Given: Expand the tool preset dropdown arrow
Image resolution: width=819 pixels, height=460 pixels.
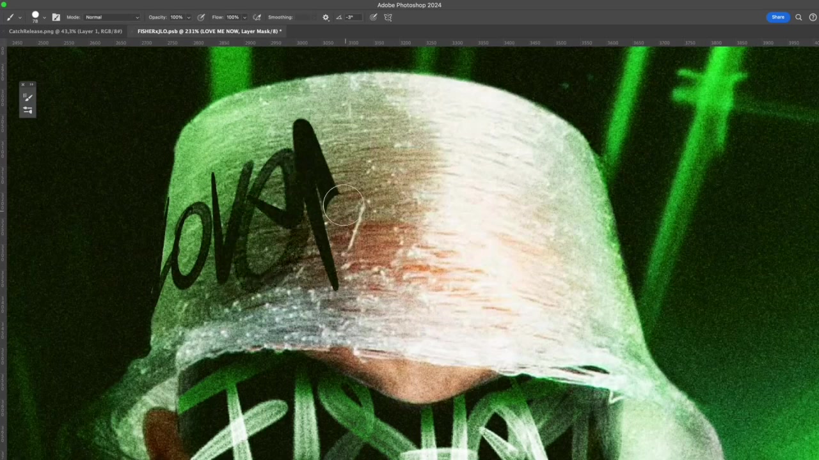Looking at the screenshot, I should pos(20,18).
